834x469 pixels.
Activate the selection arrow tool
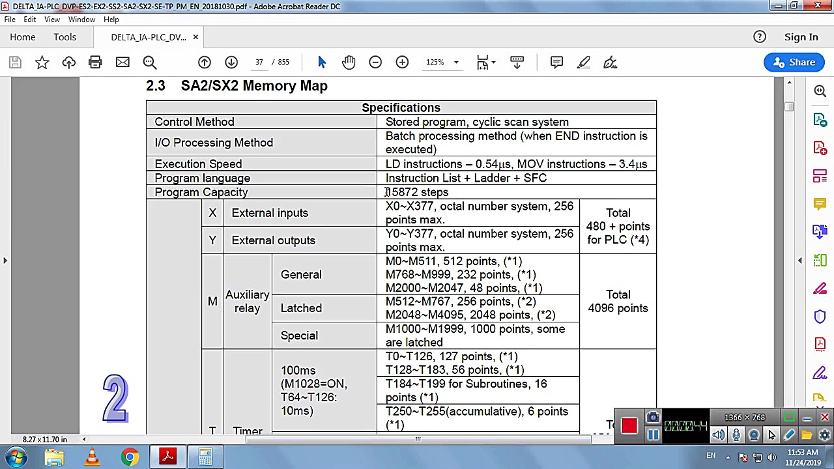[322, 63]
